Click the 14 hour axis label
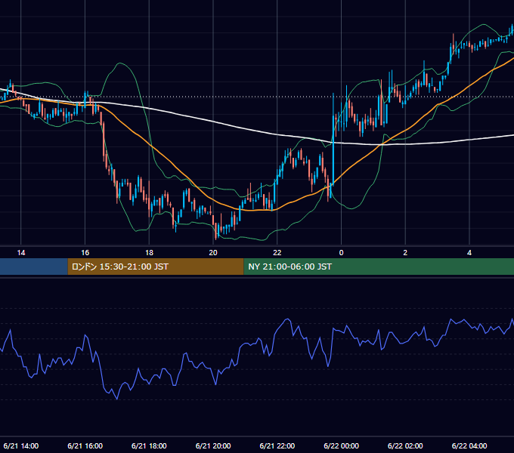This screenshot has height=453, width=514. pos(21,253)
